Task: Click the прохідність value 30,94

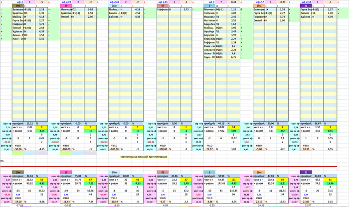Action: pos(221,176)
